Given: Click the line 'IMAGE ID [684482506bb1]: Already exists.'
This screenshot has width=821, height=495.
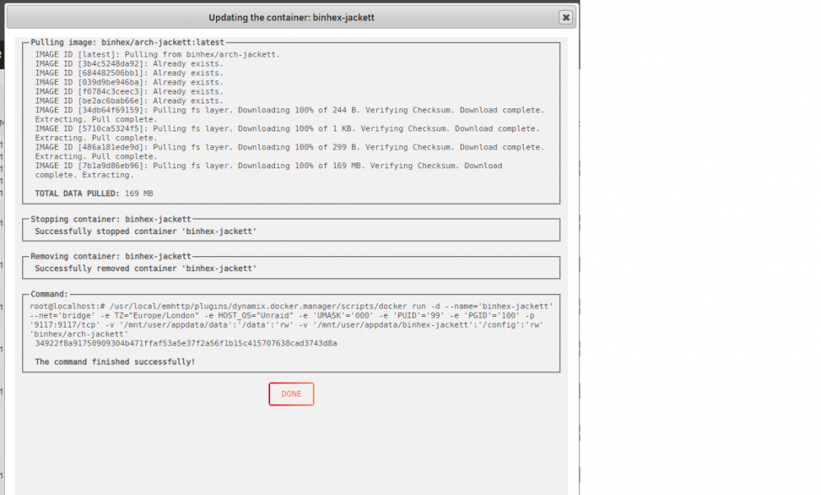Looking at the screenshot, I should [130, 73].
